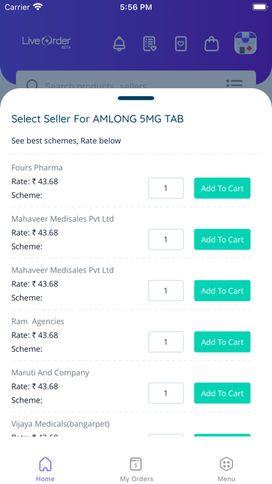The image size is (272, 484).
Task: Select second Mahaveer Medisales quantity field
Action: [x=166, y=291]
